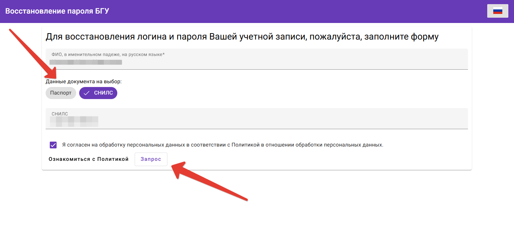Click the ФИО field's floating label
This screenshot has width=514, height=229.
[108, 55]
